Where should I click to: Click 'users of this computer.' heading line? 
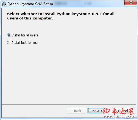(x=30, y=18)
